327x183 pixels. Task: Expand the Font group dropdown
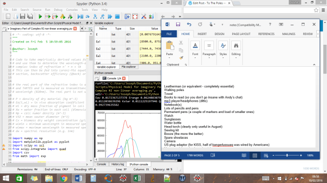tap(195, 58)
